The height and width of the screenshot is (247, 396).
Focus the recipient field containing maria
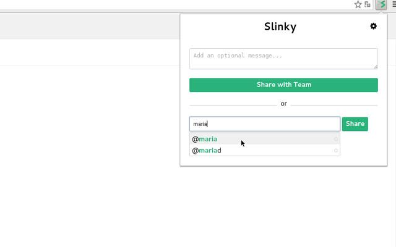(265, 124)
